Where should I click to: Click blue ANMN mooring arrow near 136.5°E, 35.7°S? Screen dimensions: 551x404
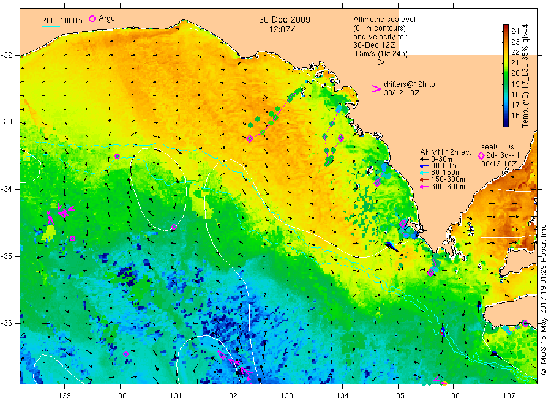479,307
